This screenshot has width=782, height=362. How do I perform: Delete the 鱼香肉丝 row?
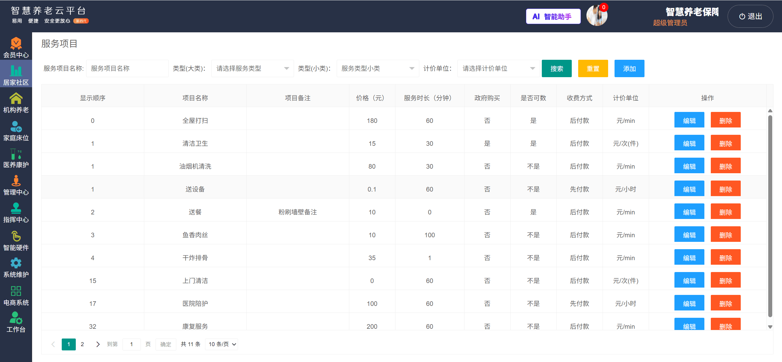pyautogui.click(x=725, y=234)
